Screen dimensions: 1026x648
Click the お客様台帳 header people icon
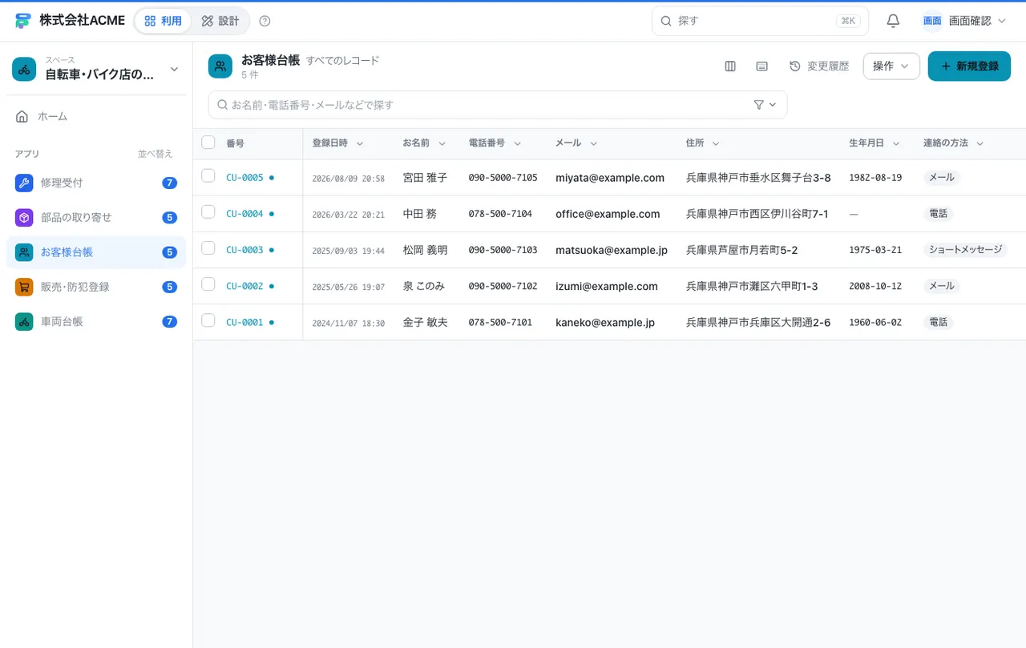point(220,66)
